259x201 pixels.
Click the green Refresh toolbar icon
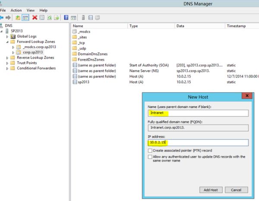point(49,18)
